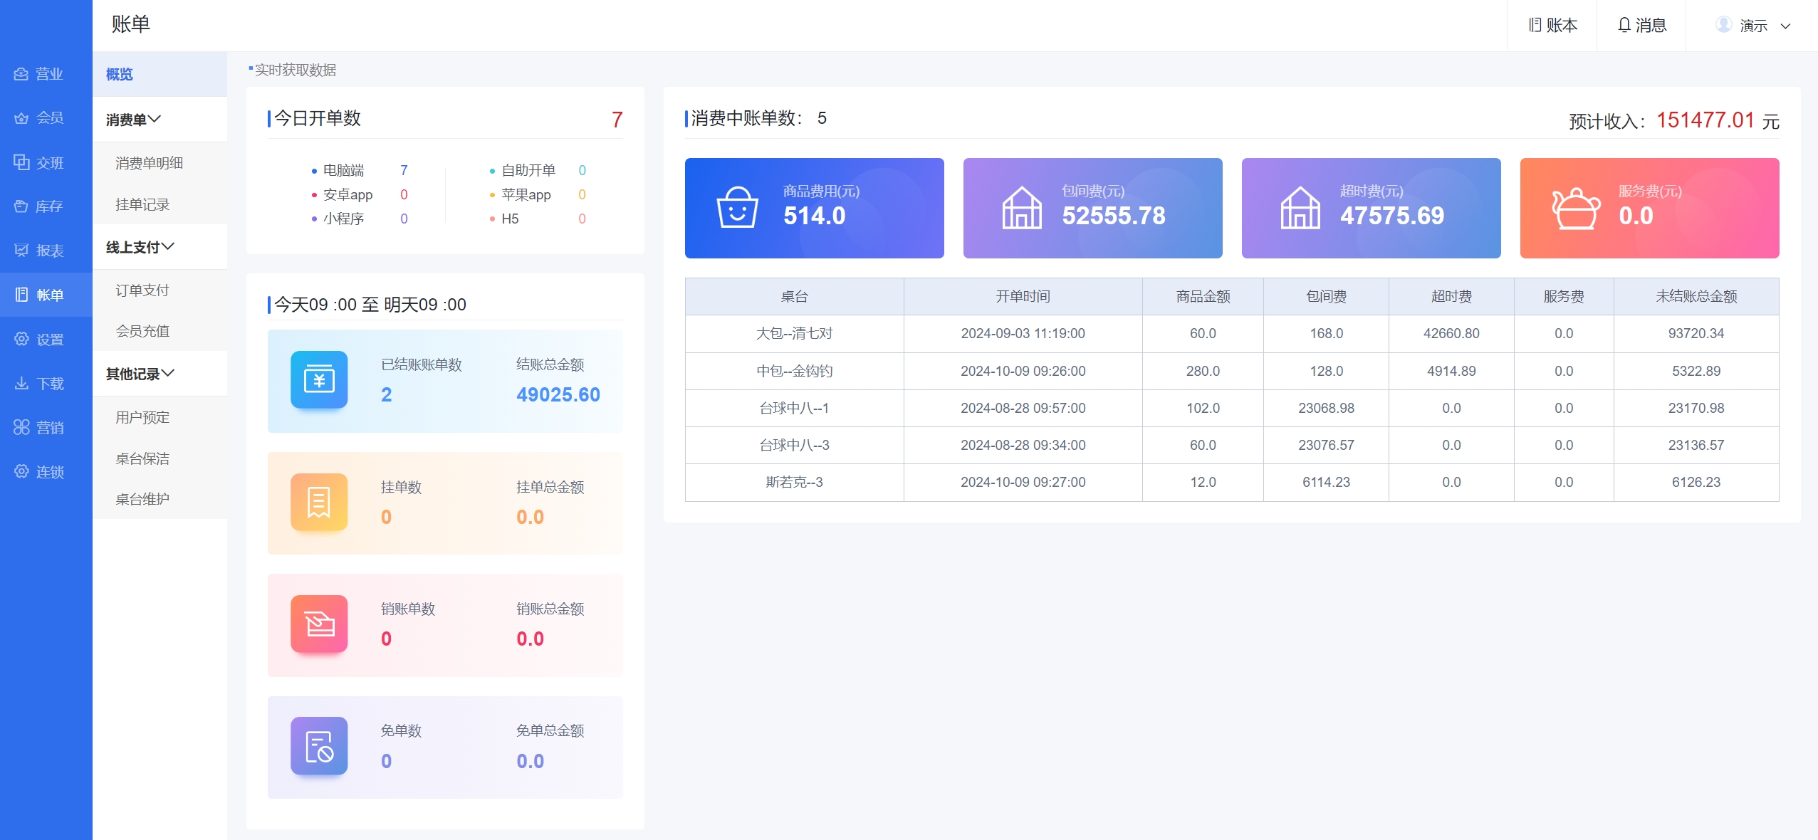1818x840 pixels.
Task: Open 消费单明细 submenu item
Action: tap(149, 163)
